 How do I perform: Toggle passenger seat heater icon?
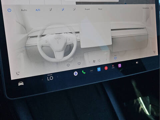point(154,52)
